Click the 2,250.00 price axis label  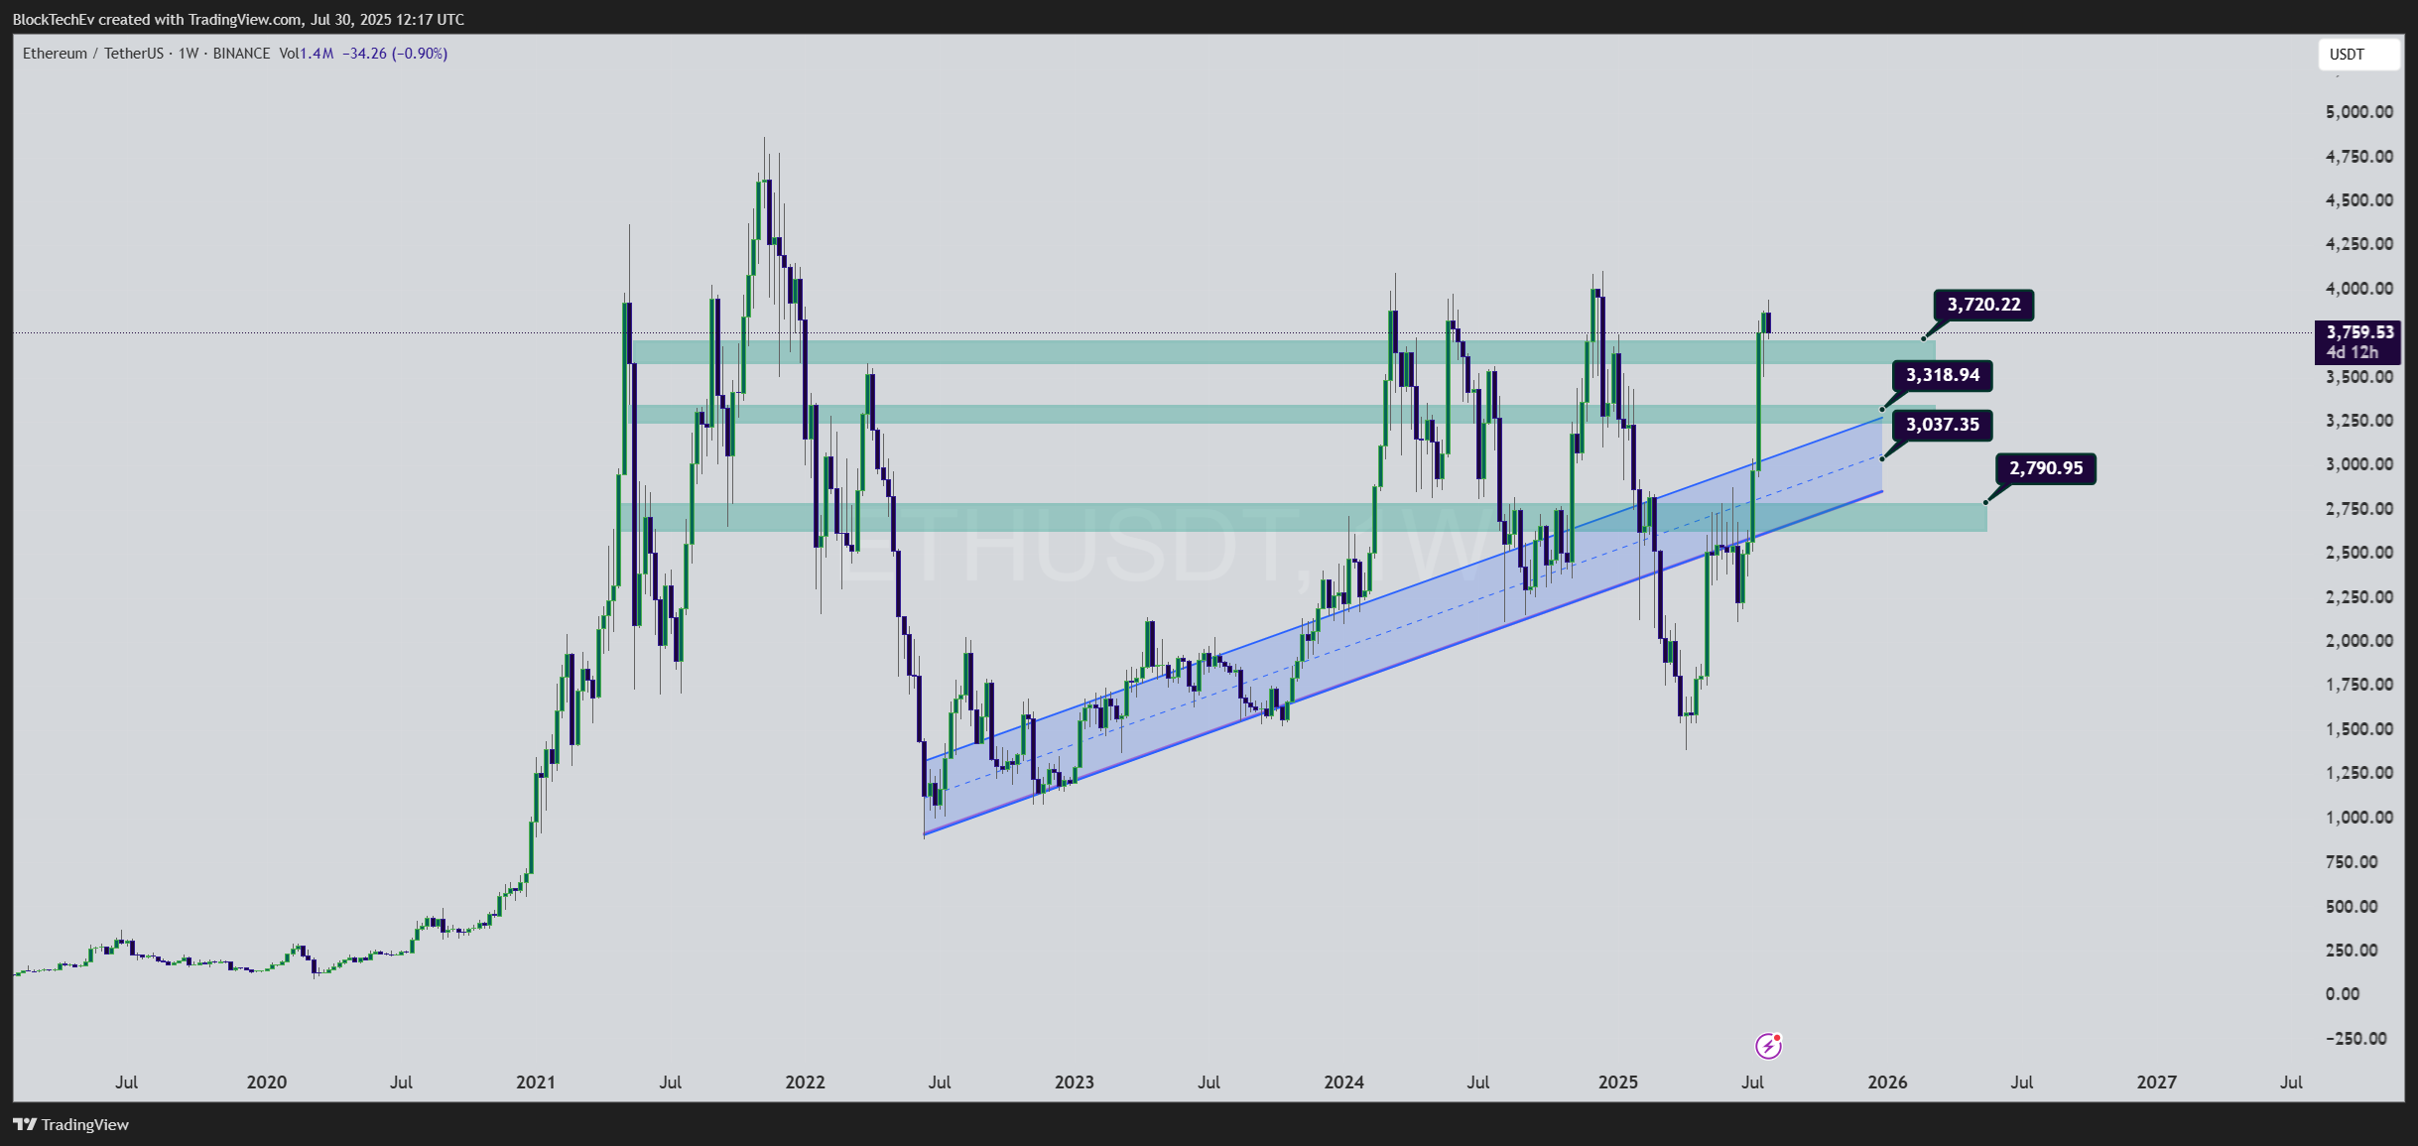2358,597
